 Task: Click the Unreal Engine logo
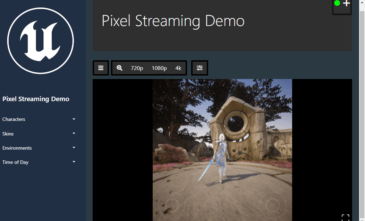pyautogui.click(x=41, y=41)
